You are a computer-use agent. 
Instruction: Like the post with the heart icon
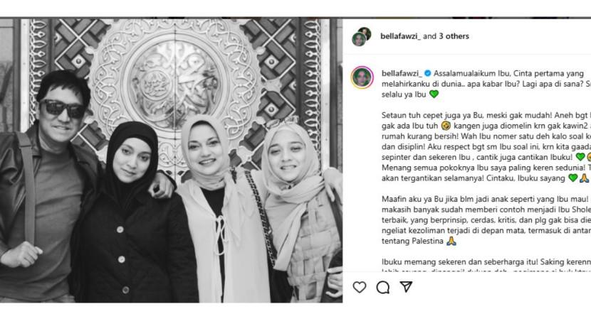coord(359,288)
